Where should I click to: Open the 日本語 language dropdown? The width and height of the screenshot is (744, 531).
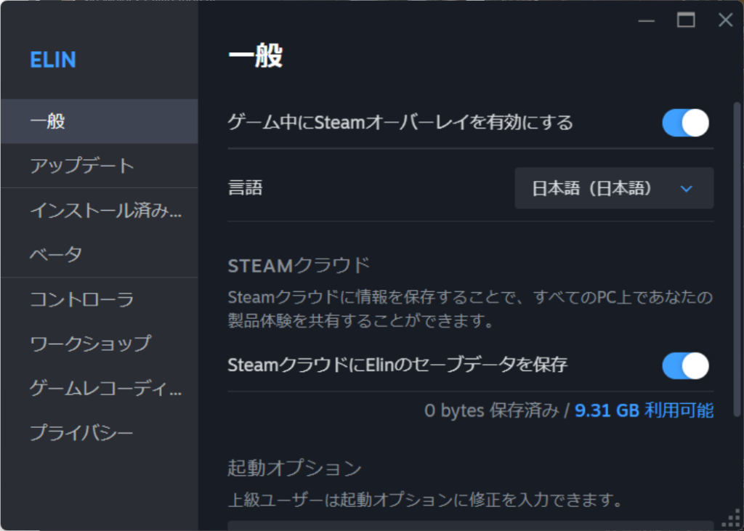[x=613, y=189]
